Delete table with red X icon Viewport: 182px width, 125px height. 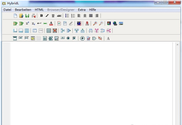click(55, 31)
